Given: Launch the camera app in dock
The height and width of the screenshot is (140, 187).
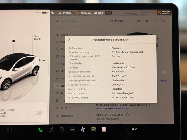Looking at the screenshot, I should pos(62,129).
